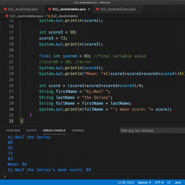Click the class symbol icon in breadcrumb
The width and height of the screenshot is (185, 185).
pyautogui.click(x=48, y=16)
